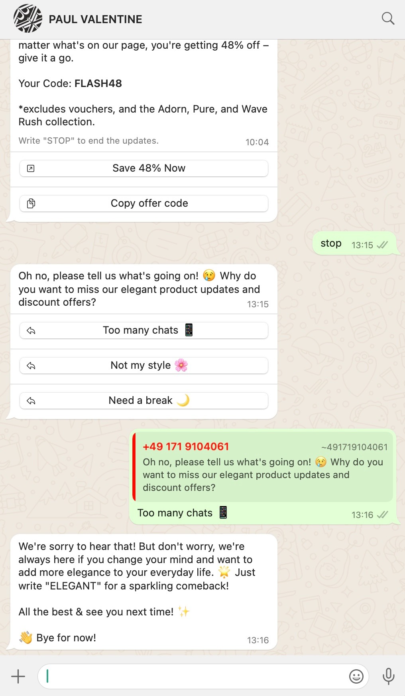Tap the Copy offer code button

point(144,203)
